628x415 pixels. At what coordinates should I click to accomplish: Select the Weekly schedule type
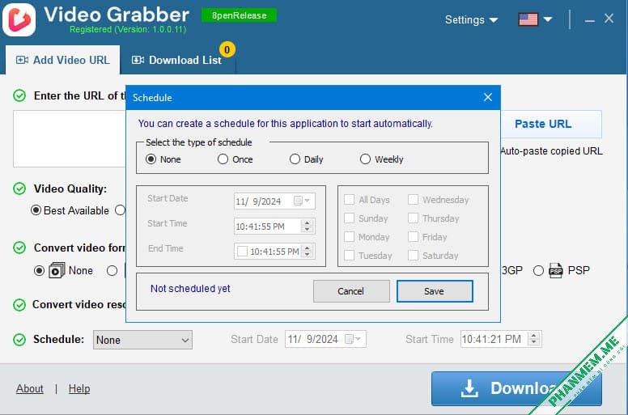365,159
